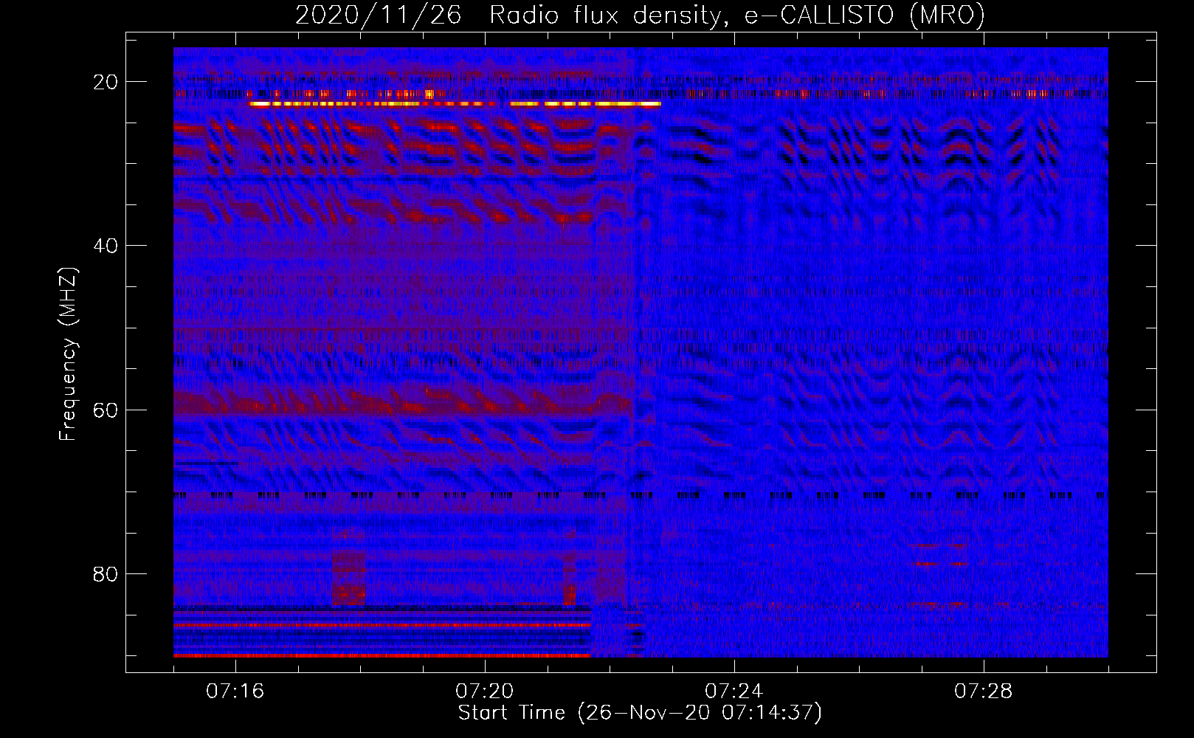Click the "80" frequency tick label
Screen dimensions: 1194x738
click(x=106, y=573)
